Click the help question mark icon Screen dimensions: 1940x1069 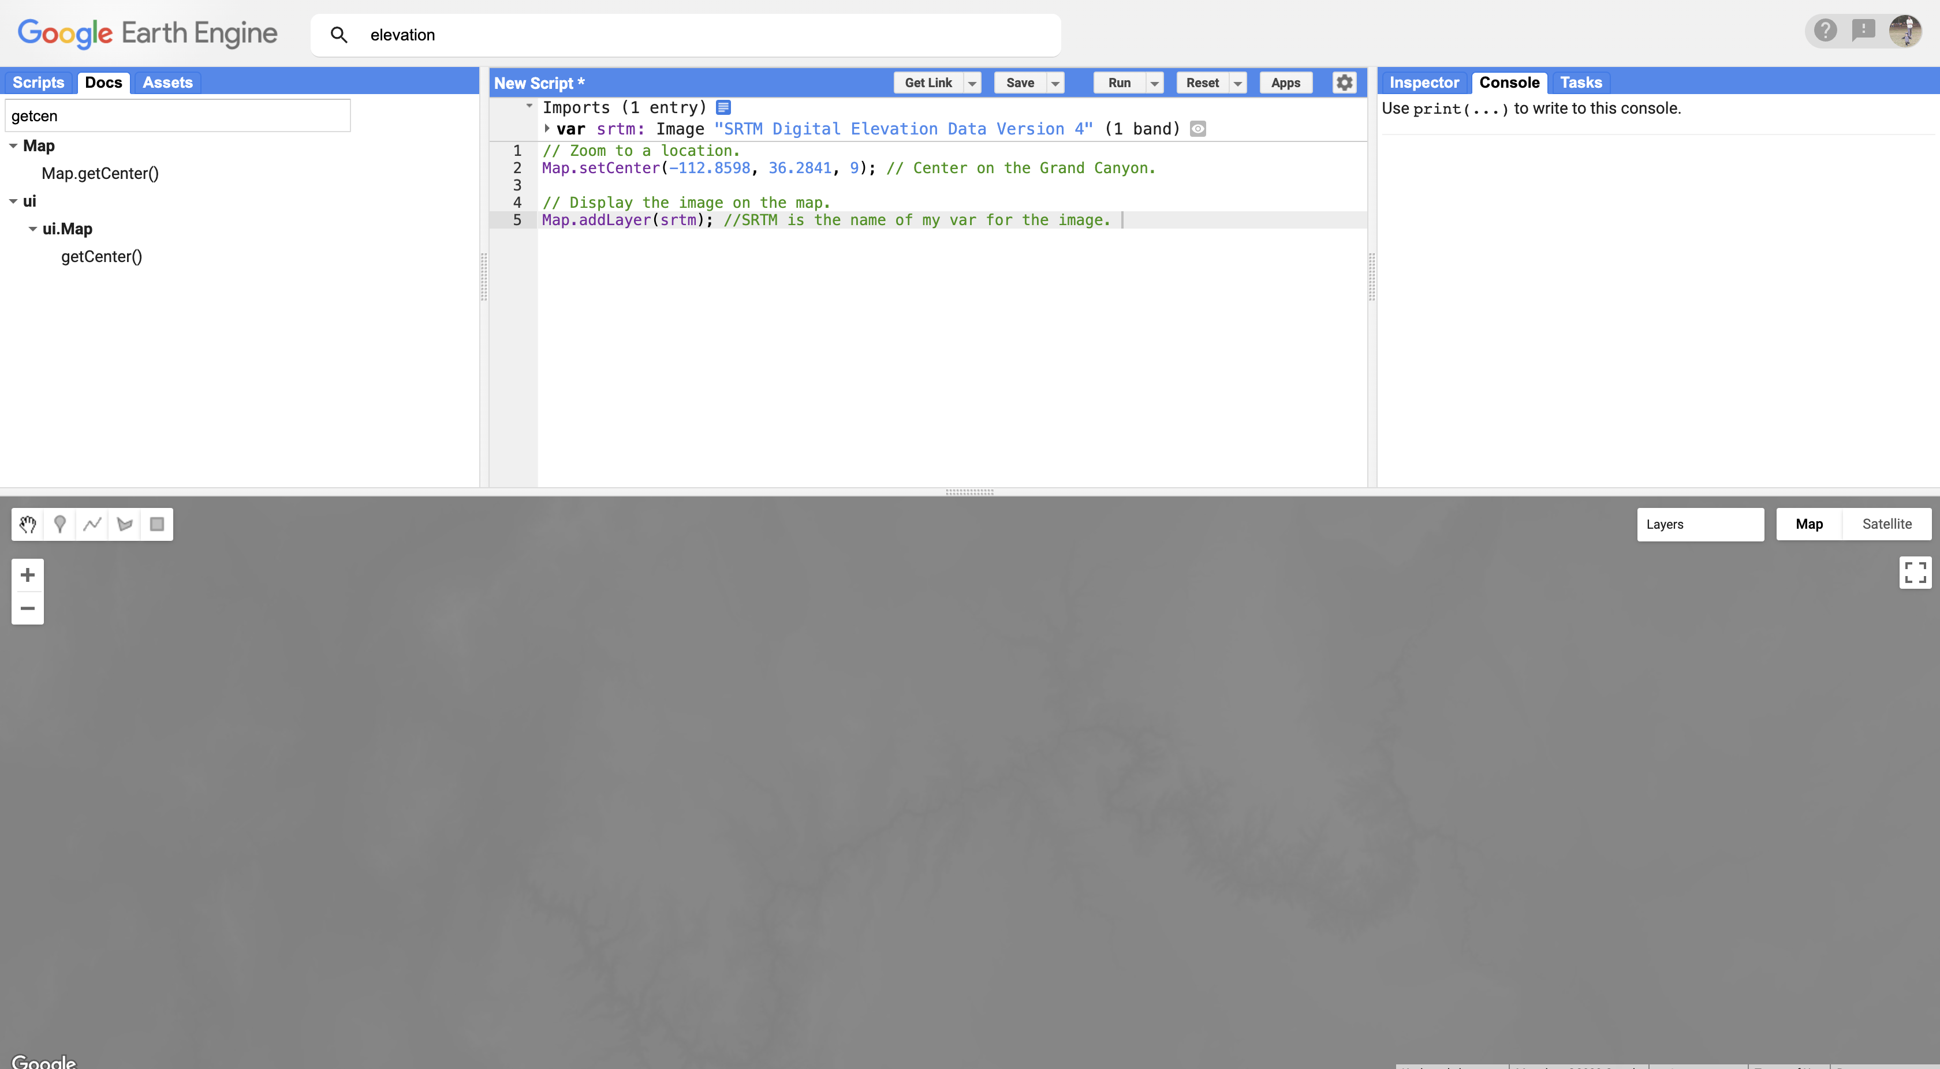click(x=1825, y=30)
